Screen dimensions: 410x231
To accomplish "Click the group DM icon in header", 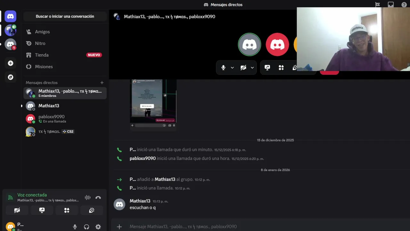I will click(117, 16).
